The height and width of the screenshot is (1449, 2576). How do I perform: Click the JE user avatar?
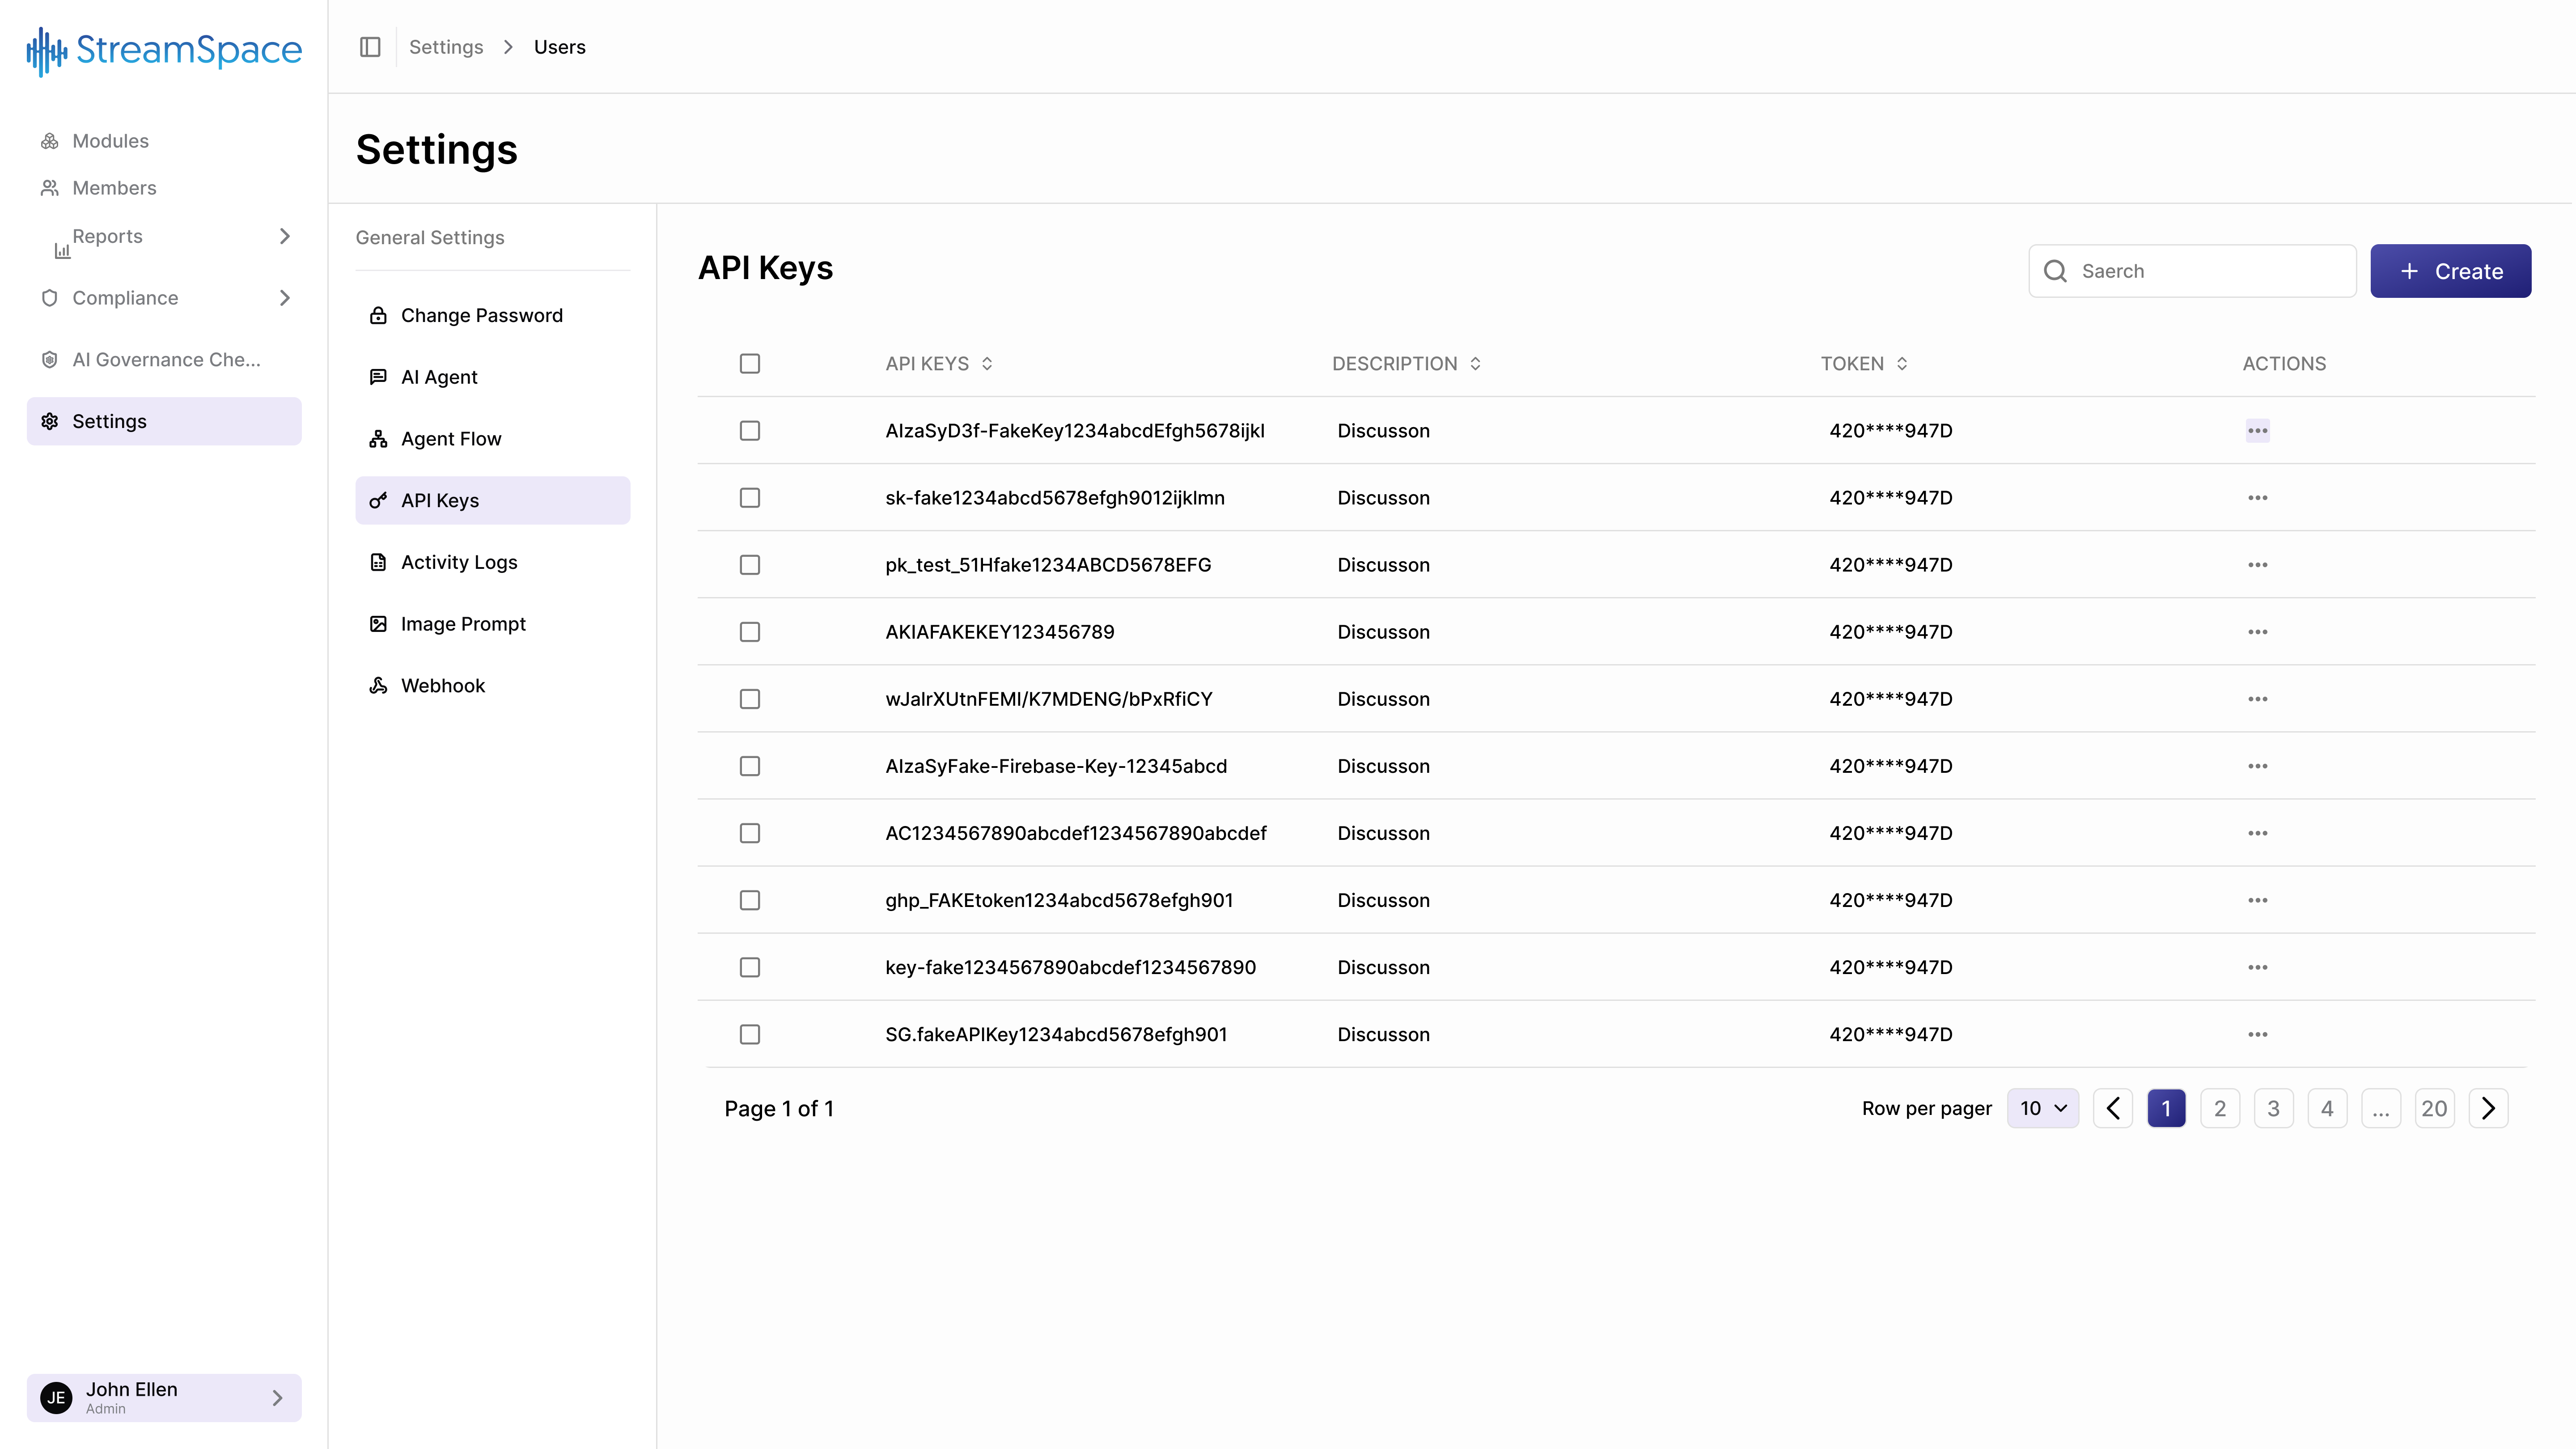[x=56, y=1397]
